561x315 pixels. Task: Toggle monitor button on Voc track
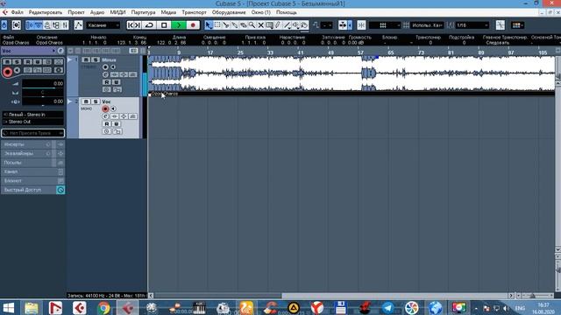113,108
